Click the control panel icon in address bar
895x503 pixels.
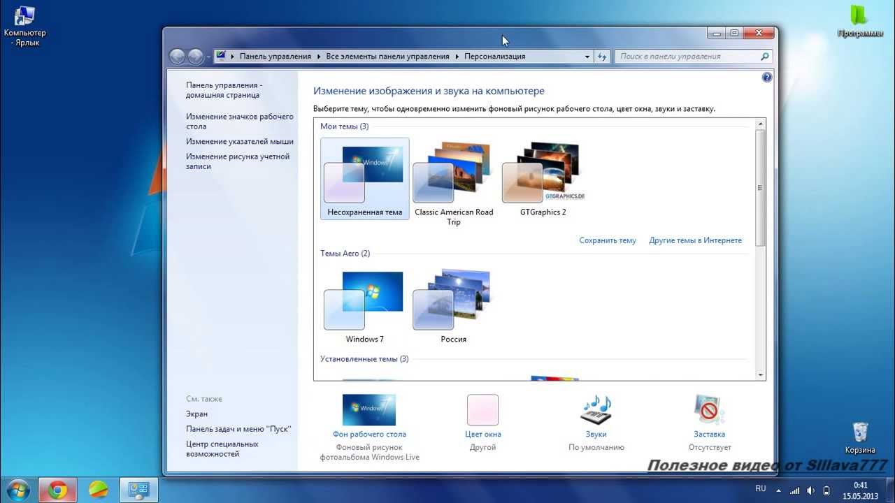coord(221,56)
